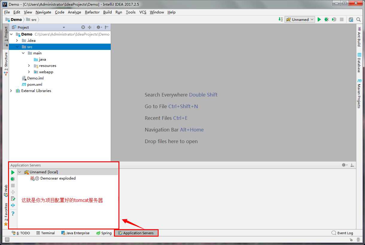Viewport: 365px width, 245px height.
Task: Open the File menu
Action: click(7, 12)
